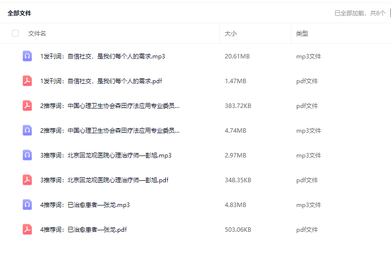Open the 4推荐词：已治愈患者—张龙.pdf file name
The image size is (391, 260).
[83, 230]
